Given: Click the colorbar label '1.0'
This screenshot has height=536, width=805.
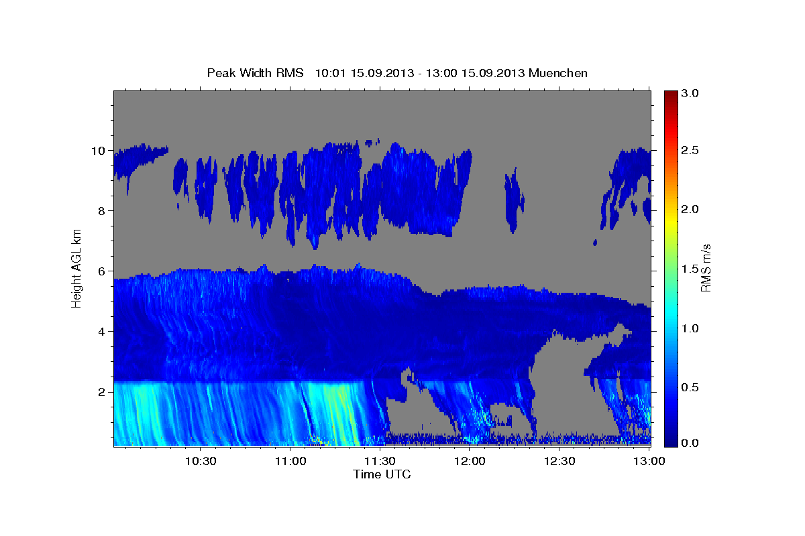Looking at the screenshot, I should (691, 328).
